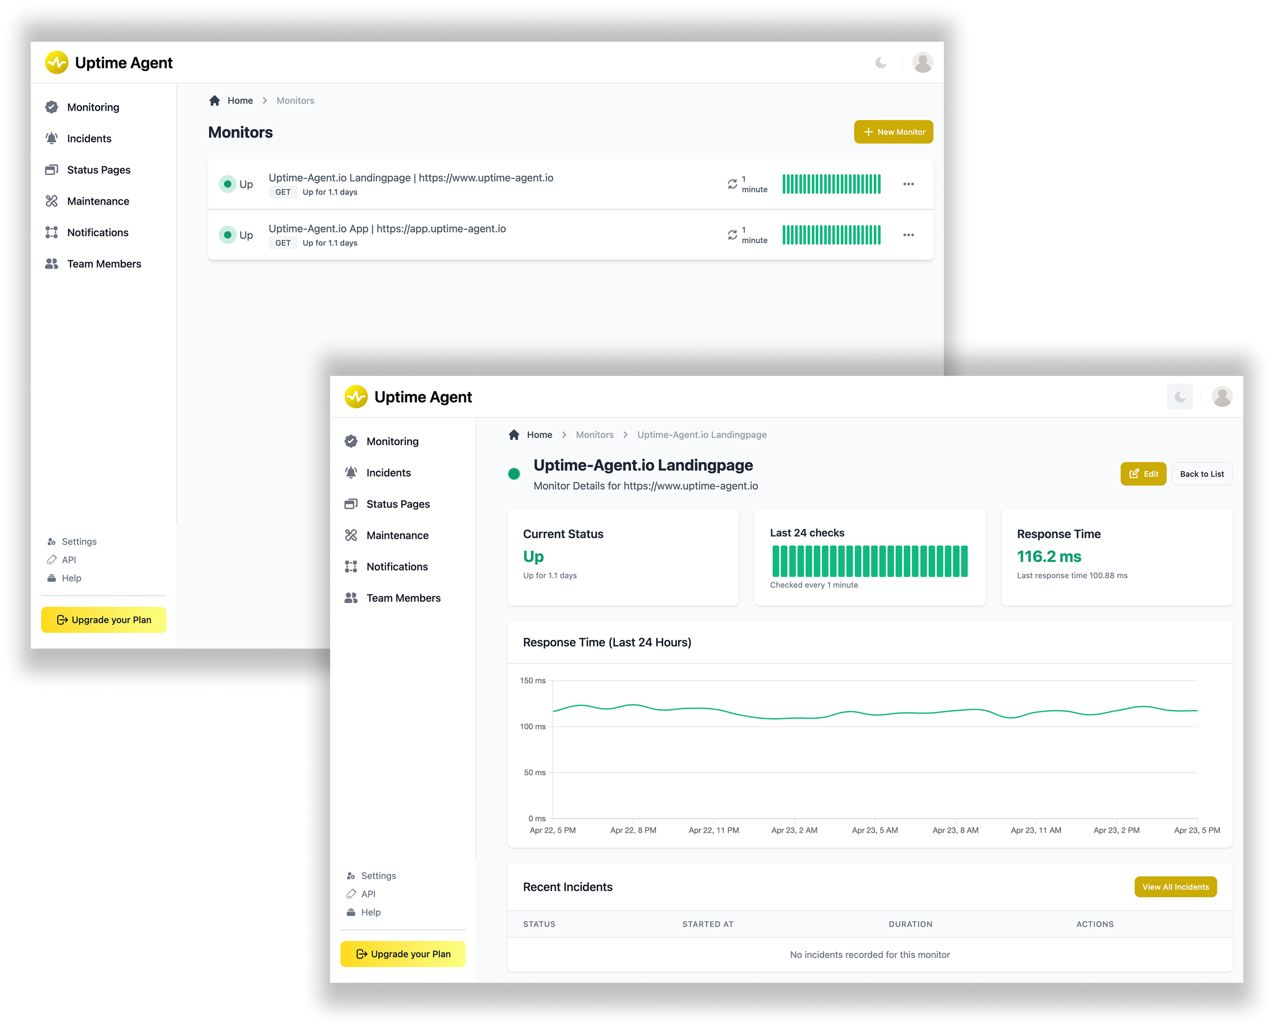
Task: Click Status Pages icon in back window
Action: tap(51, 170)
